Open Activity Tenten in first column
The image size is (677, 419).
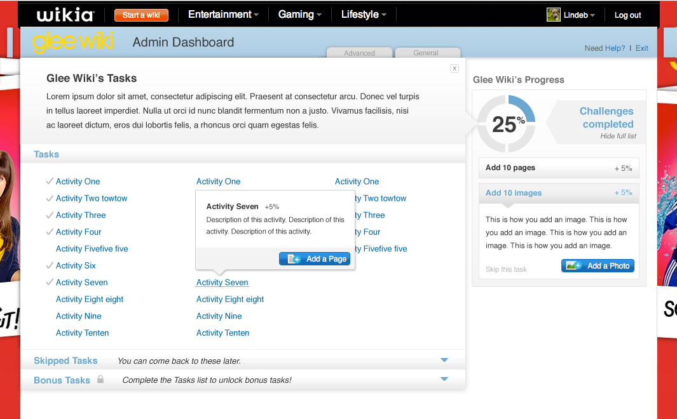point(82,333)
